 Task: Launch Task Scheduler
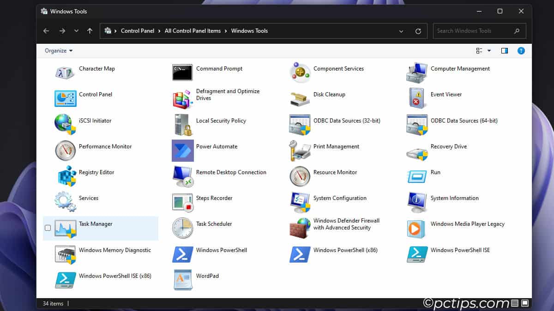coord(214,224)
